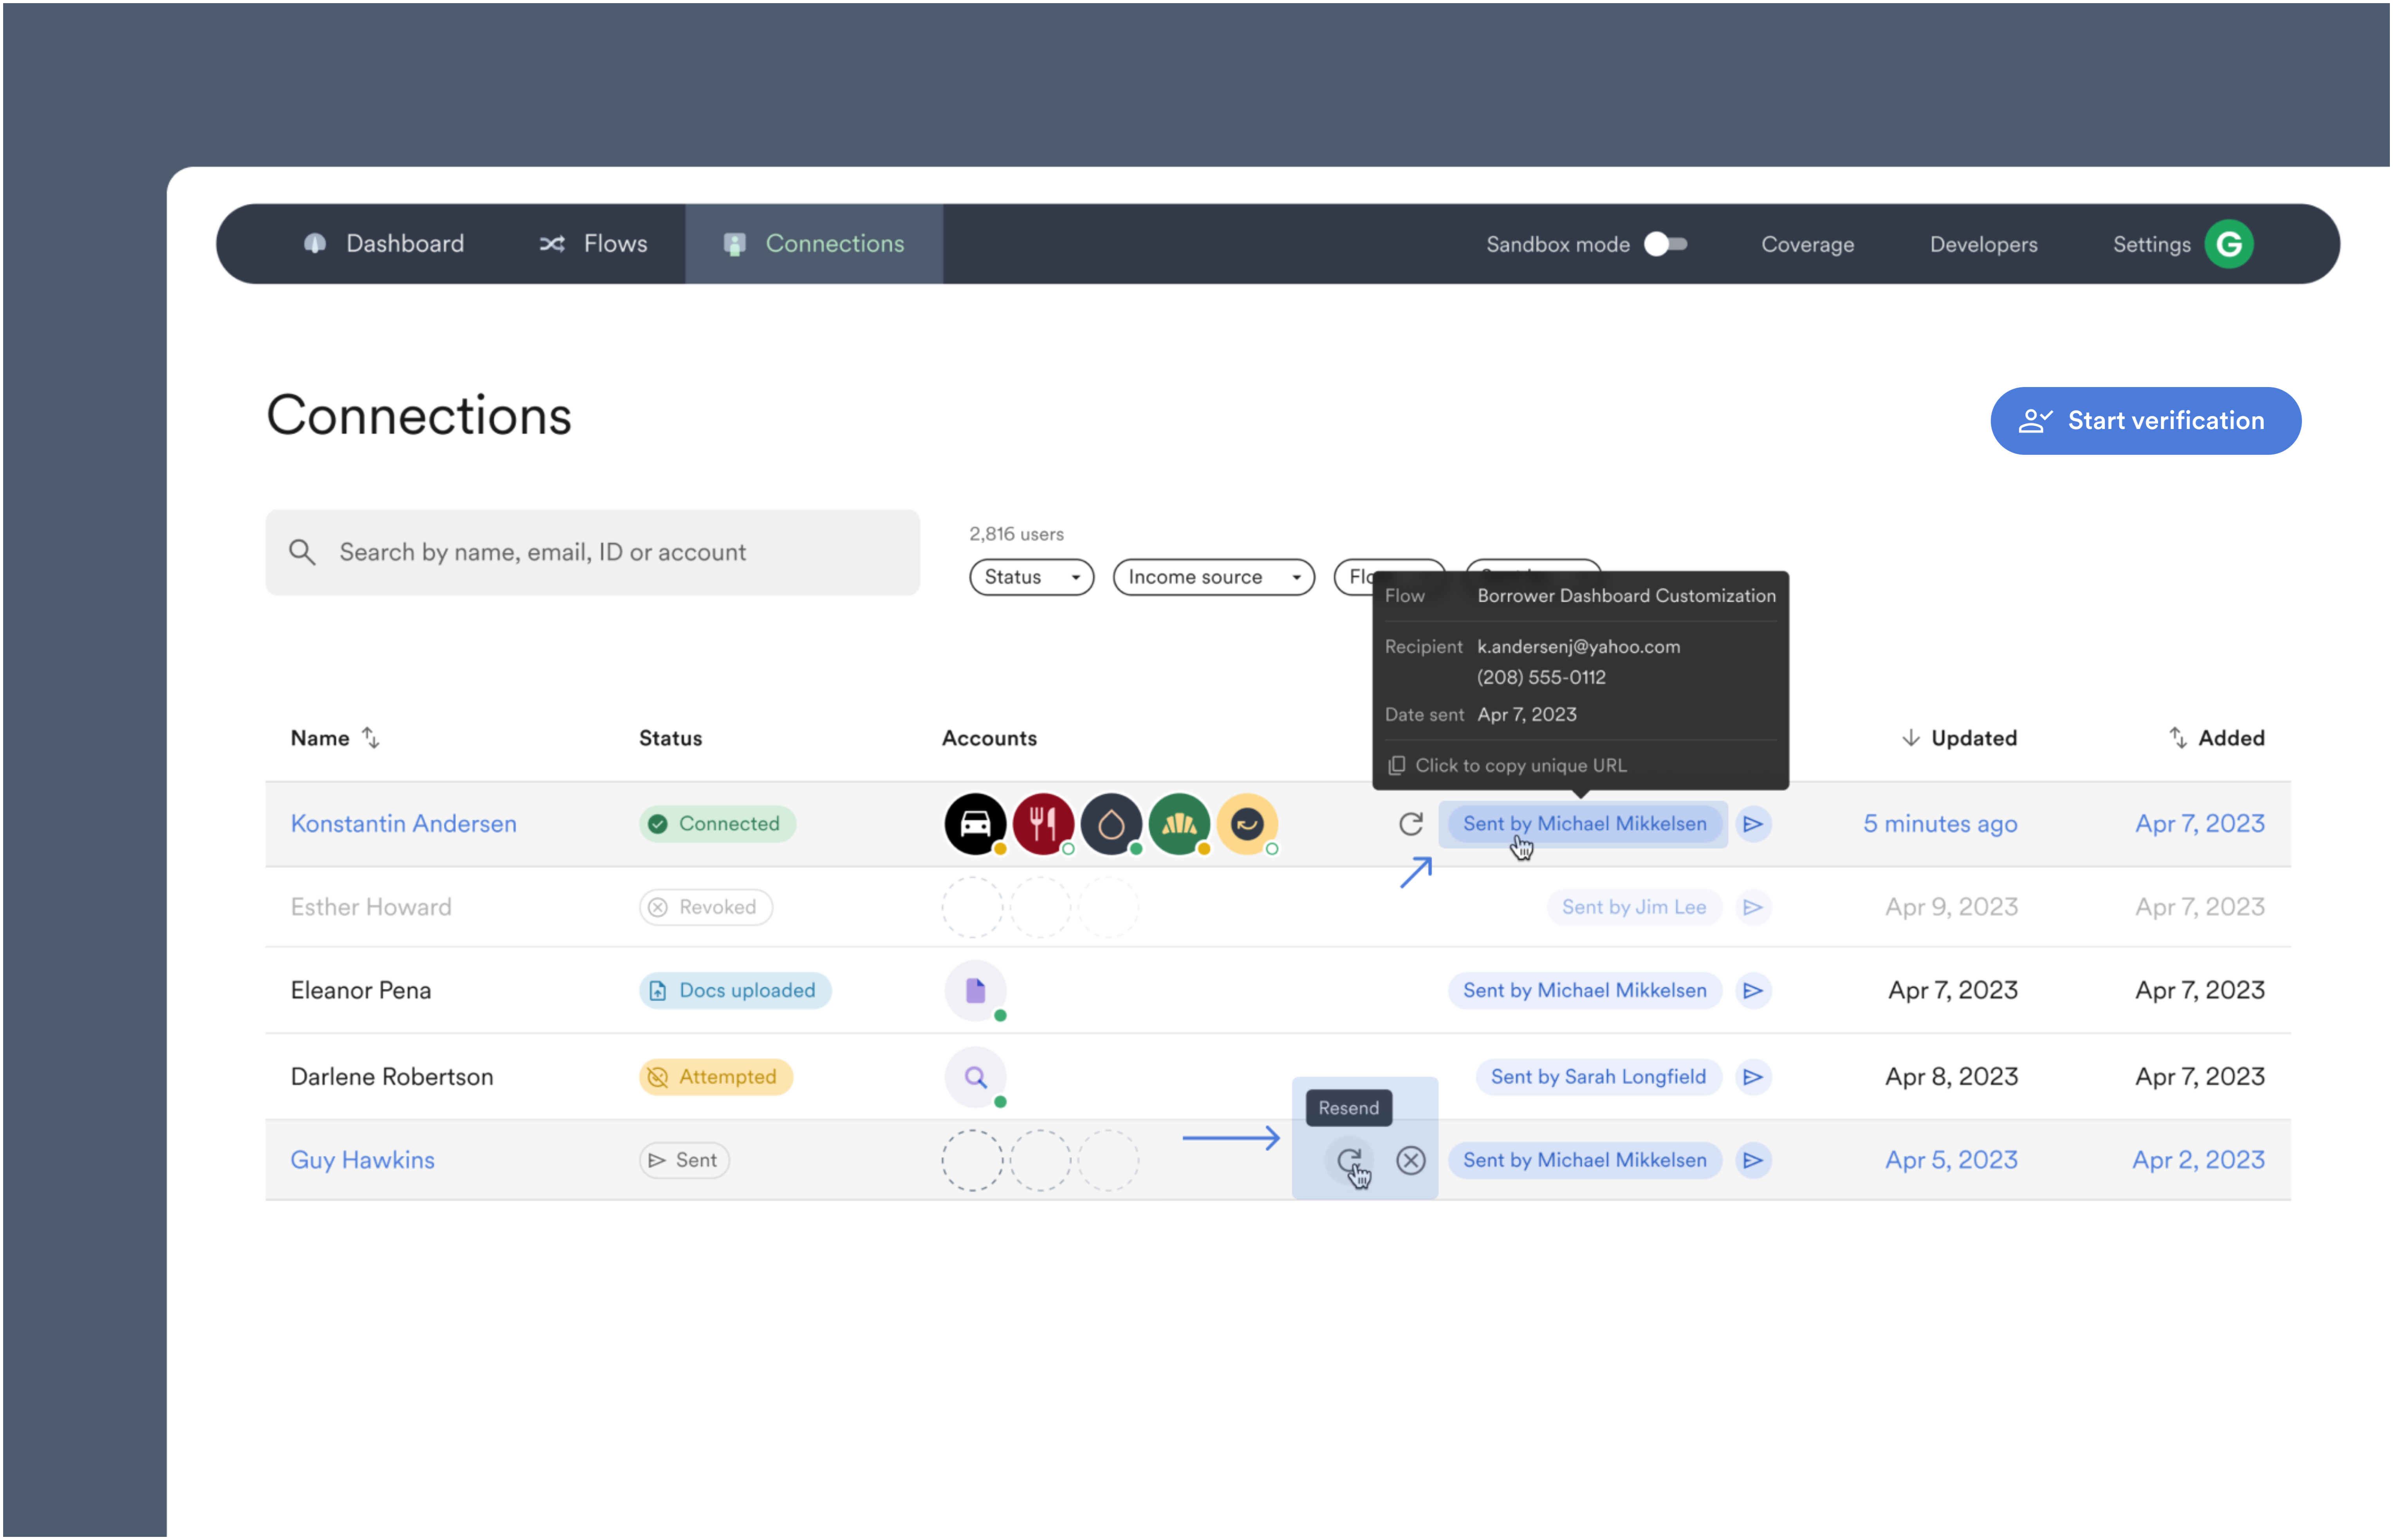Click the car account icon in Konstantin's row
The height and width of the screenshot is (1540, 2393).
[x=975, y=823]
